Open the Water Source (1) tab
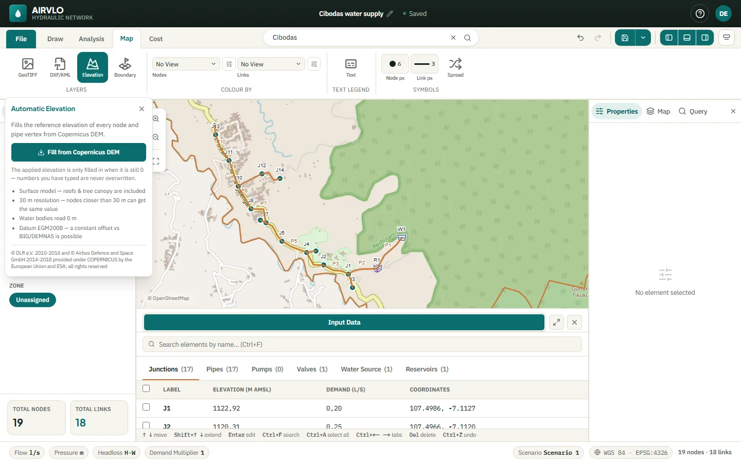This screenshot has width=741, height=463. pyautogui.click(x=366, y=369)
